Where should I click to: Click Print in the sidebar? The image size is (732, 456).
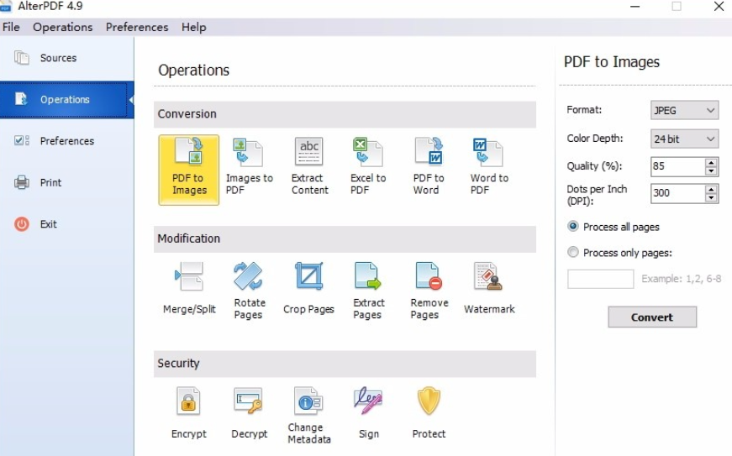66,182
